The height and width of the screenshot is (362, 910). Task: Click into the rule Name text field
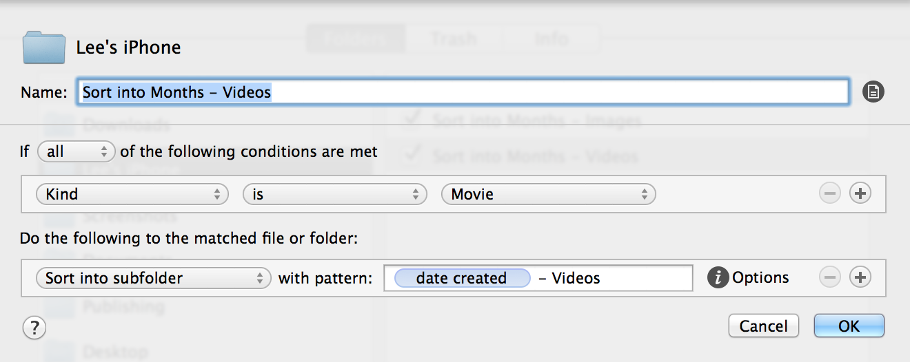coord(463,92)
